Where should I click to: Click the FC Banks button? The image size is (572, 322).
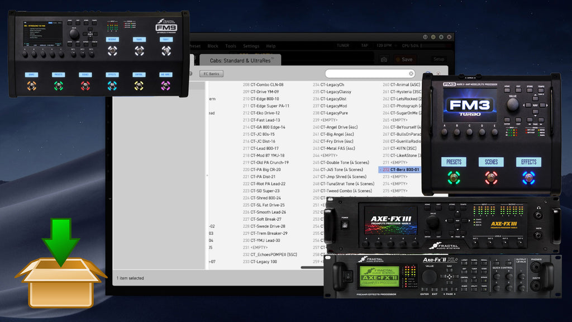pyautogui.click(x=211, y=73)
